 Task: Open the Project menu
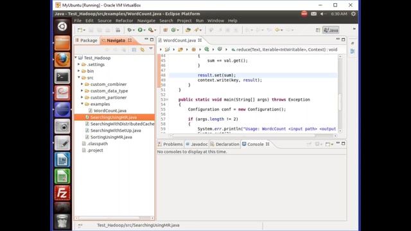point(184,21)
